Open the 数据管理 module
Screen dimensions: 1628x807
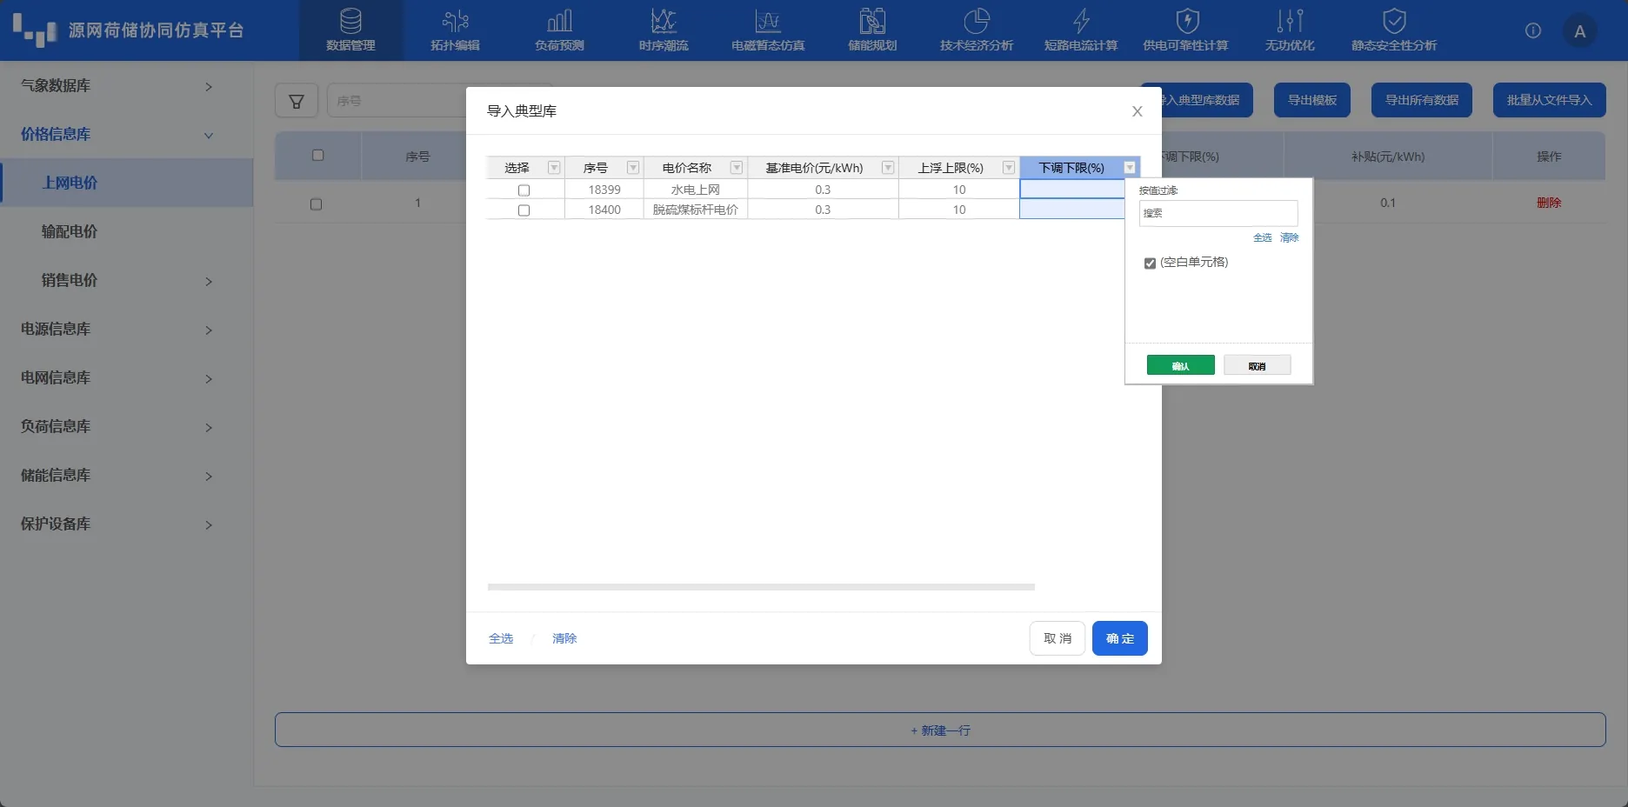[x=350, y=30]
